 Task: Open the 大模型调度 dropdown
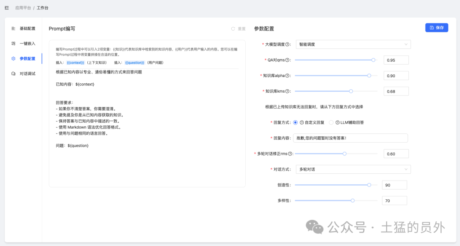click(353, 45)
